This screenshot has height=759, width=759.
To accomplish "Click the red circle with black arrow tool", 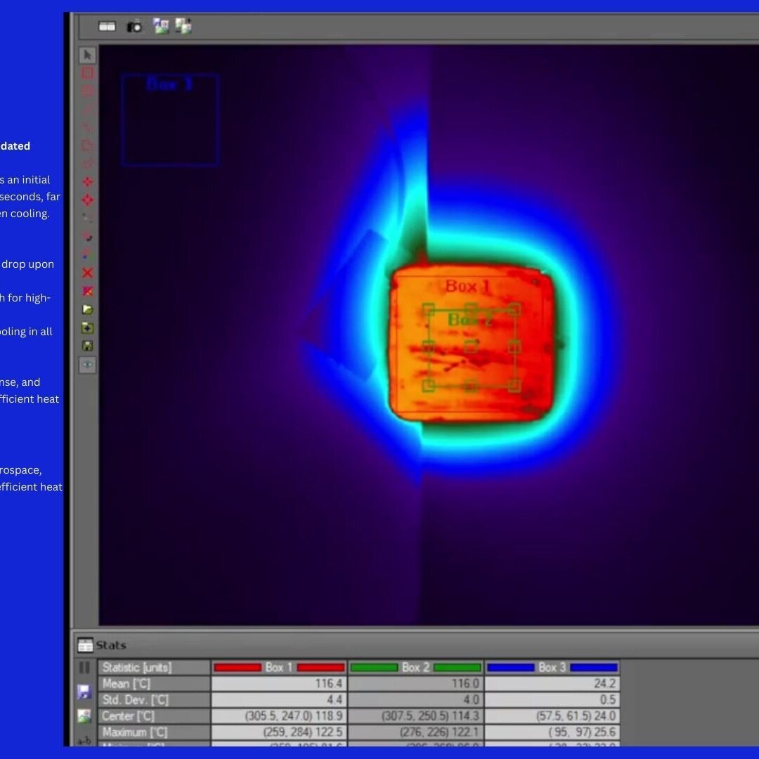I will 88,237.
